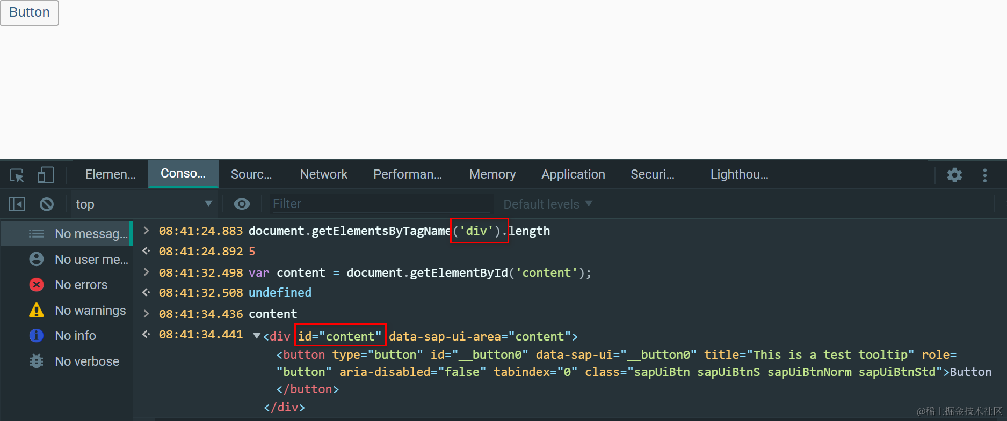Select the No verbose sidebar row
1007x421 pixels.
click(67, 361)
